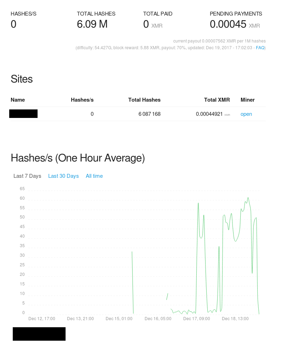Switch to the All time view
This screenshot has width=292, height=346.
94,176
